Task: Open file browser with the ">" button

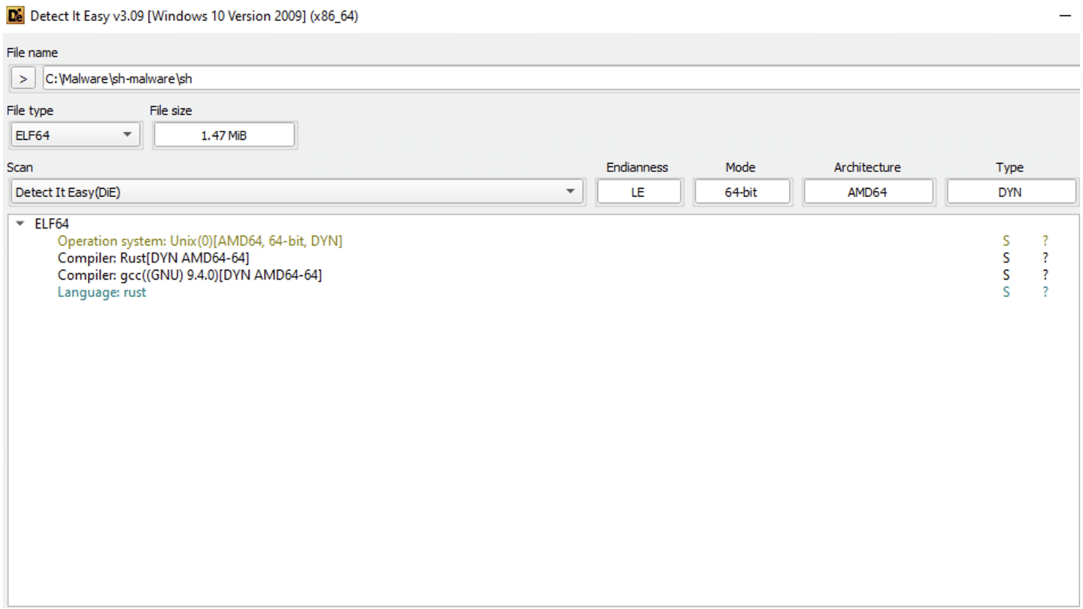Action: pyautogui.click(x=23, y=77)
